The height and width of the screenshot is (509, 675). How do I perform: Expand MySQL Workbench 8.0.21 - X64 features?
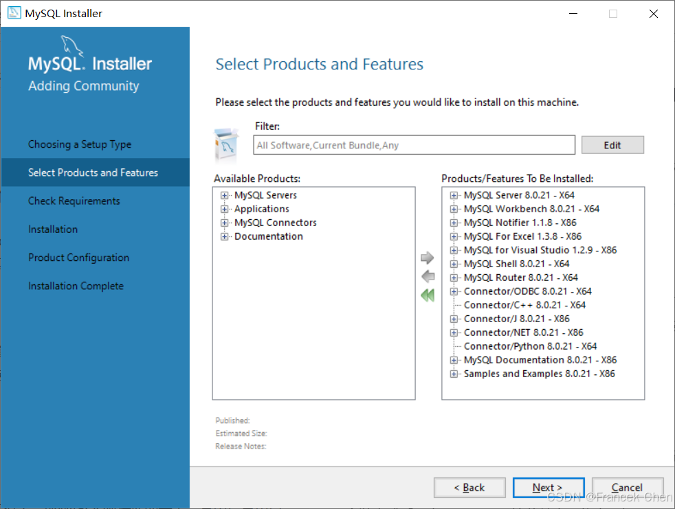[454, 209]
